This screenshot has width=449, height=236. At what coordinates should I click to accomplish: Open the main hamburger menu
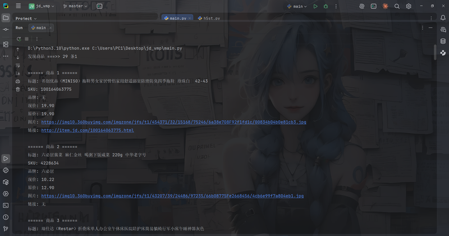pos(19,6)
